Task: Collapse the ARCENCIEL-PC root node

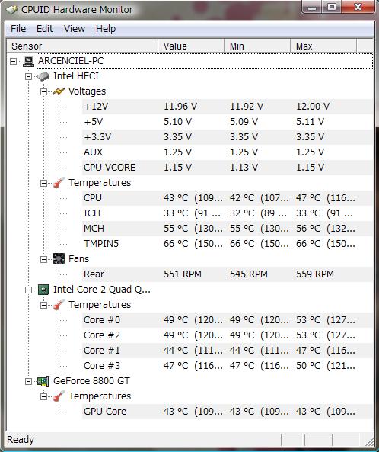Action: click(13, 61)
